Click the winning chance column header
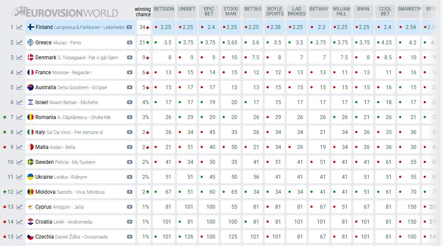This screenshot has height=246, width=443. click(x=143, y=12)
